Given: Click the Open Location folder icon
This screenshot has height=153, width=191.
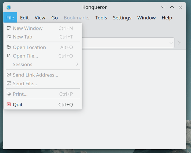Looking at the screenshot, I should 9,47.
